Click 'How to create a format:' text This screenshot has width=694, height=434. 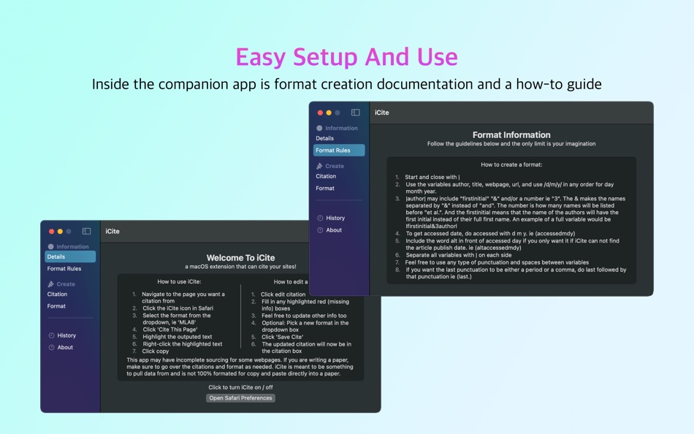(x=511, y=164)
